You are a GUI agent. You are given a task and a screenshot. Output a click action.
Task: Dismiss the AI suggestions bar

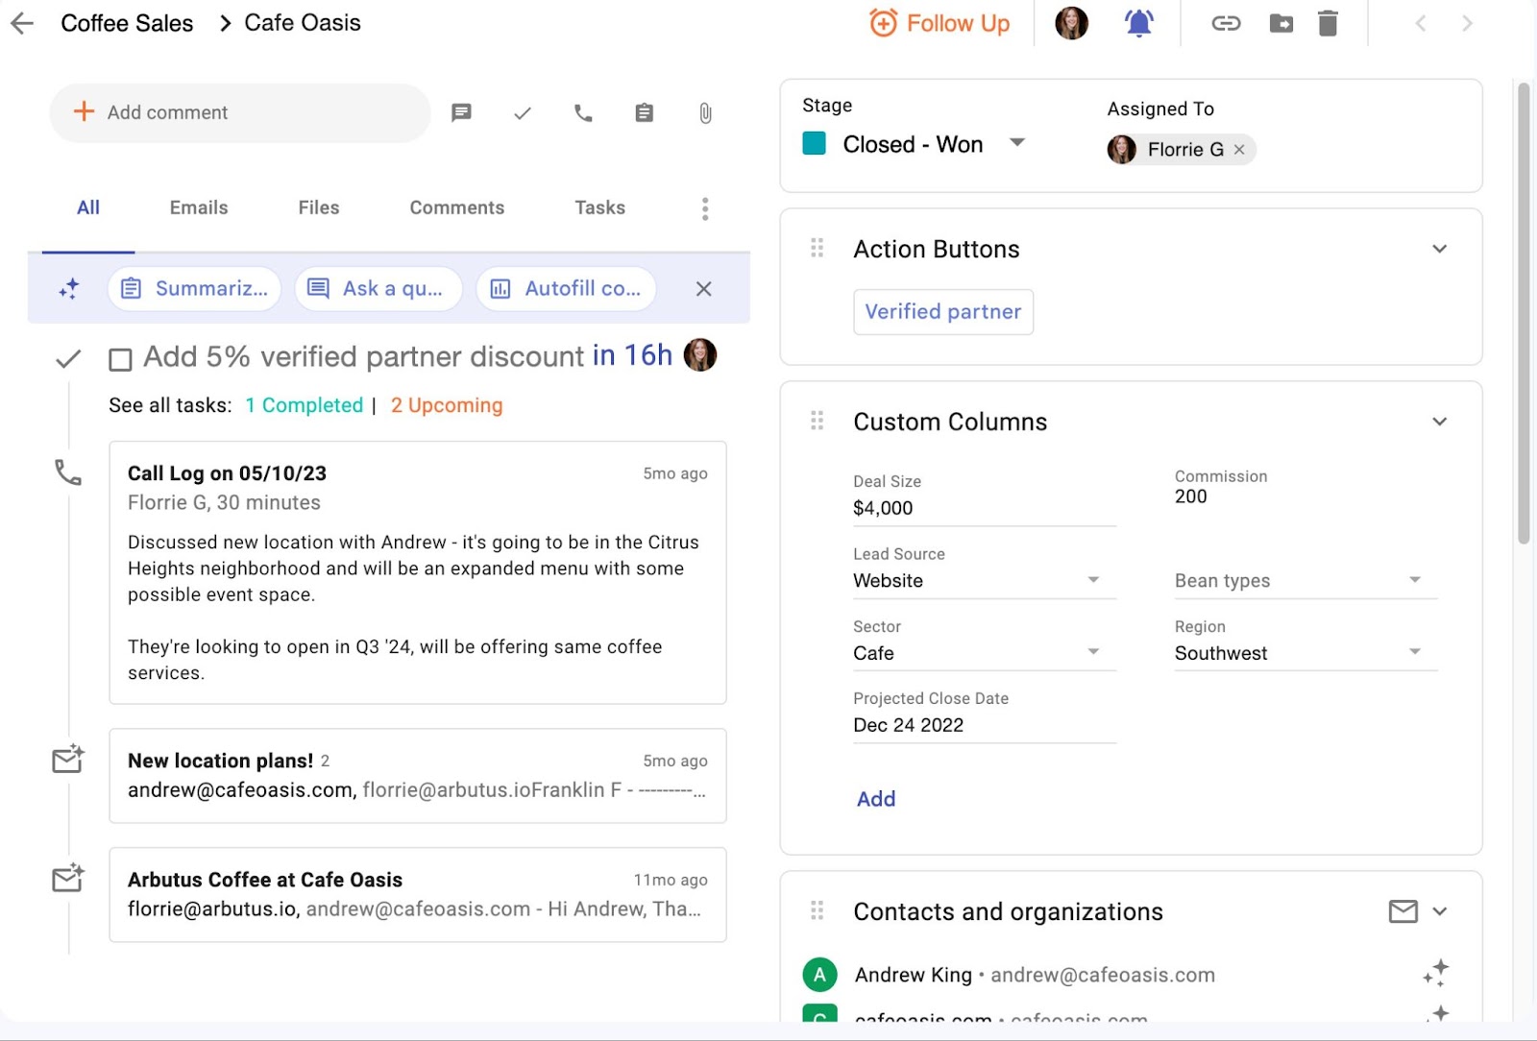pyautogui.click(x=704, y=289)
